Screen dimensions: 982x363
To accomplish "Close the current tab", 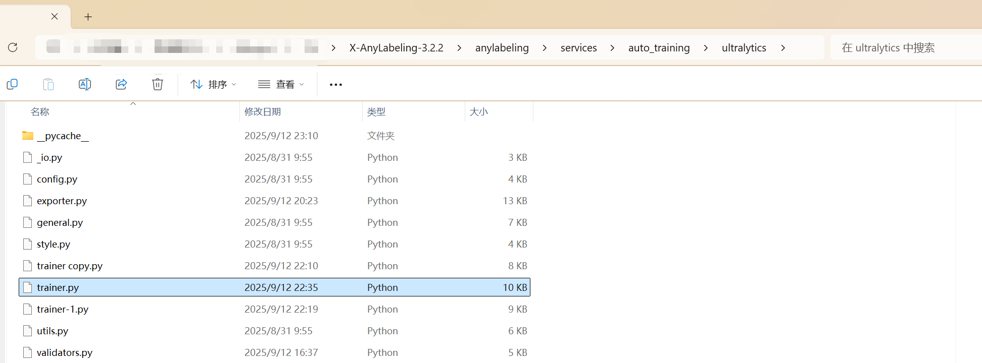I will [55, 16].
